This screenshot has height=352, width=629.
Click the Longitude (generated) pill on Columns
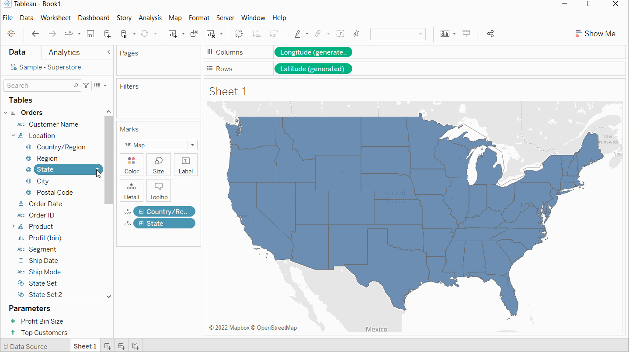pyautogui.click(x=313, y=52)
